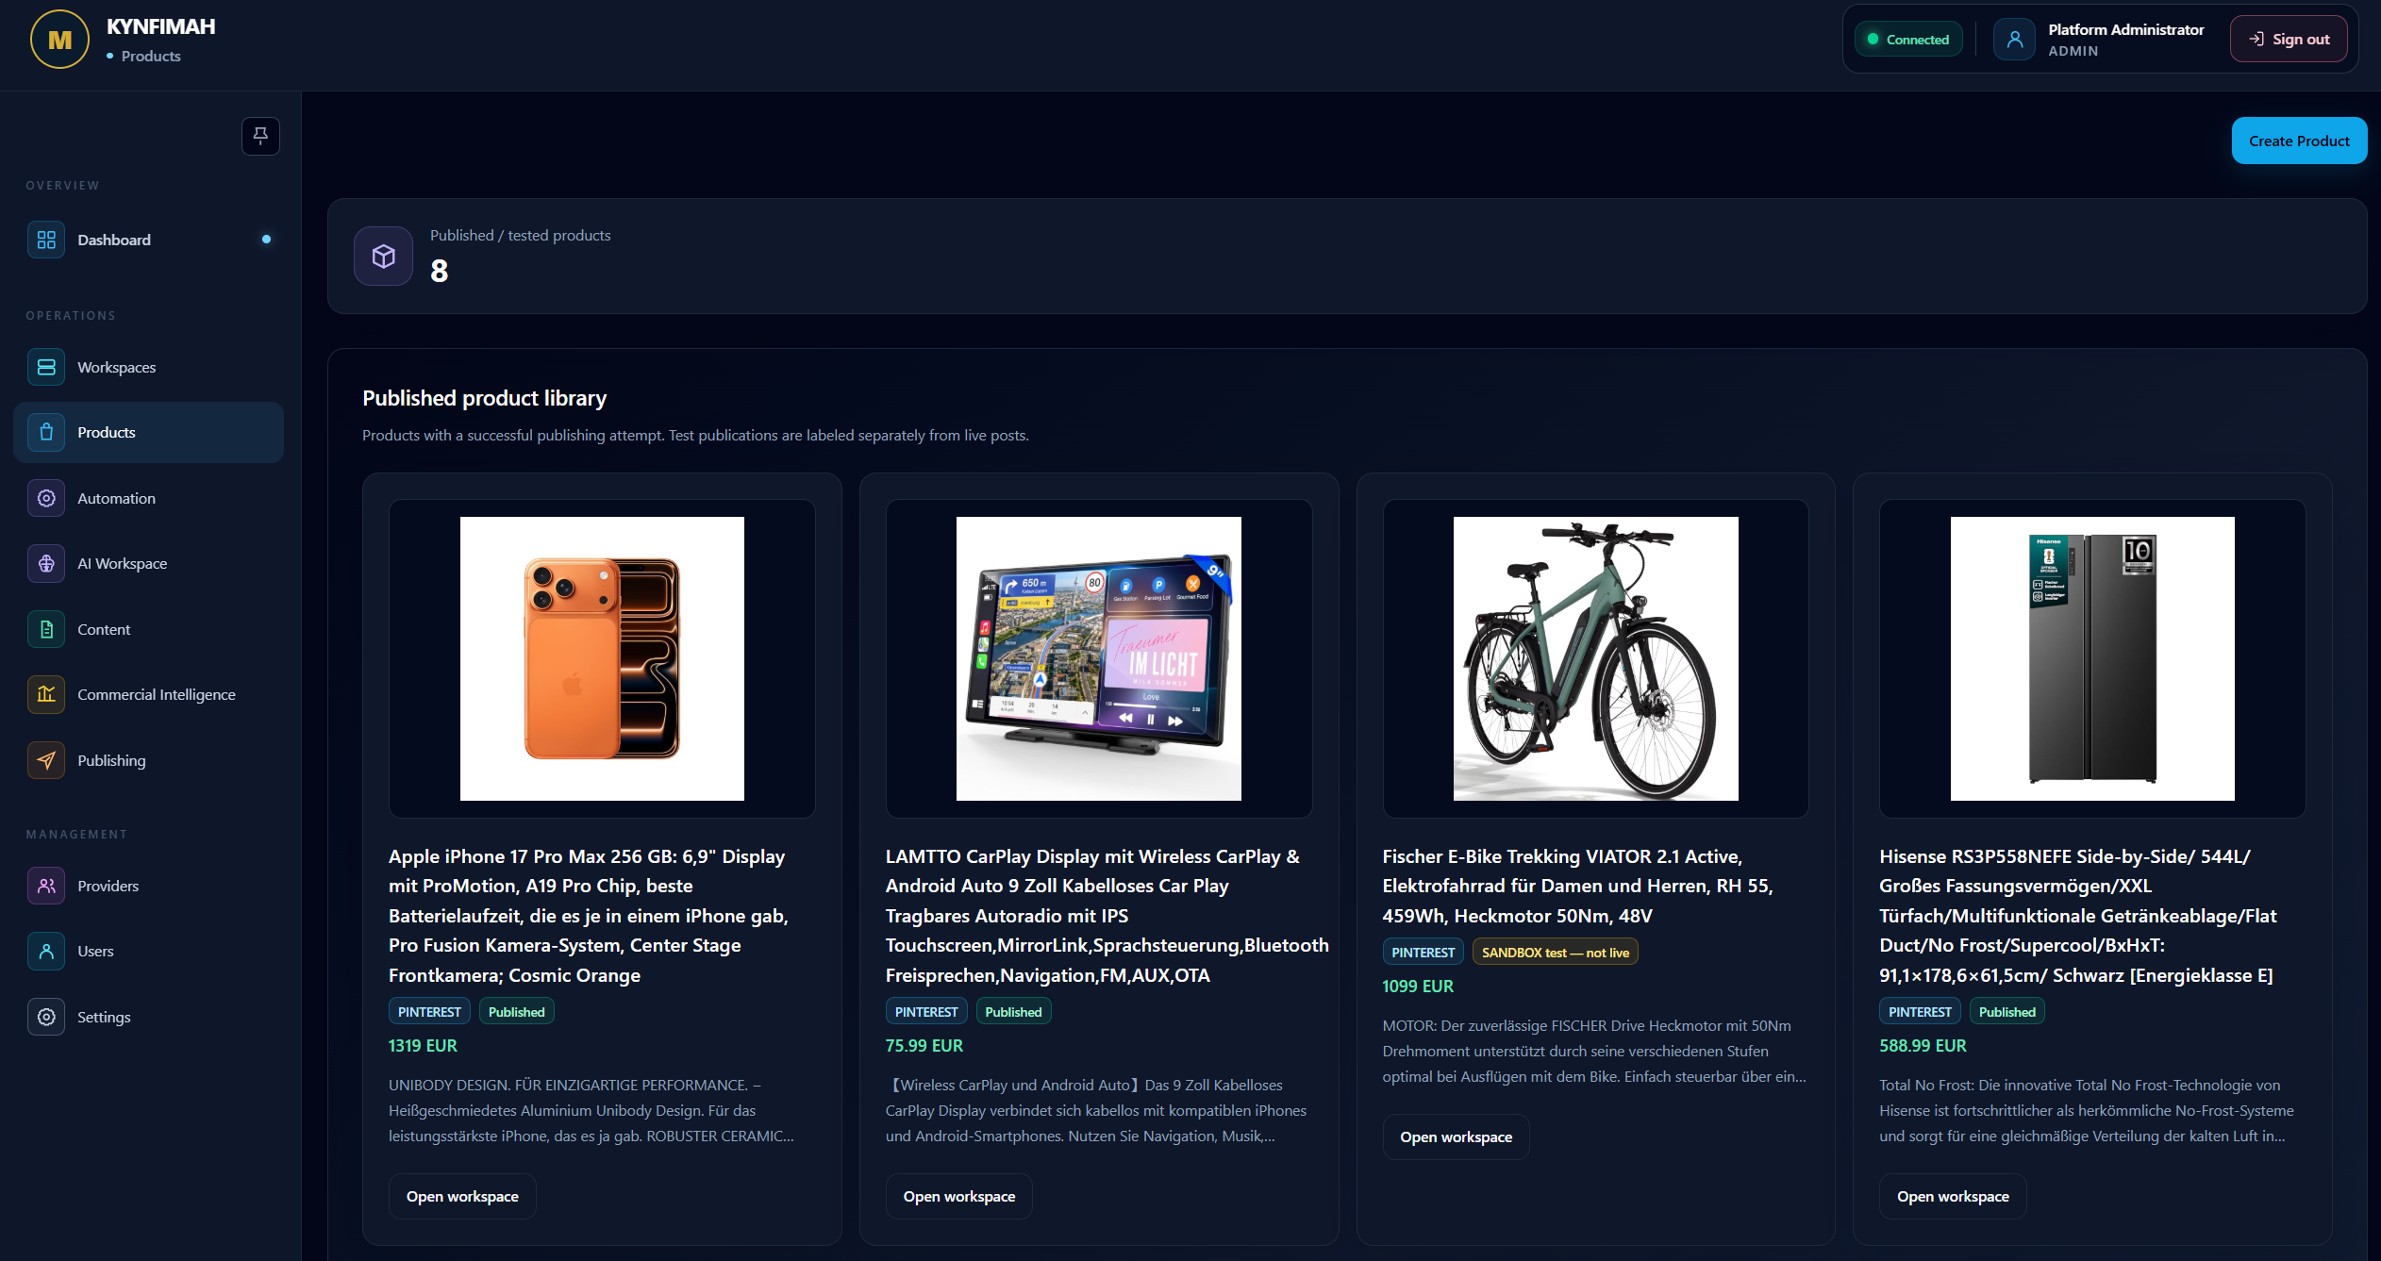Click the published products cube icon
2381x1261 pixels.
pyautogui.click(x=383, y=256)
